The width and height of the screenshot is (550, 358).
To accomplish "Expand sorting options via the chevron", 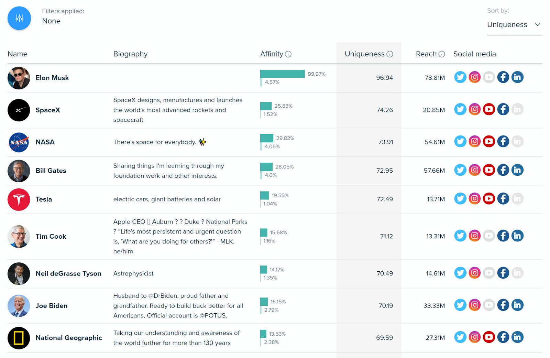I will pos(537,25).
